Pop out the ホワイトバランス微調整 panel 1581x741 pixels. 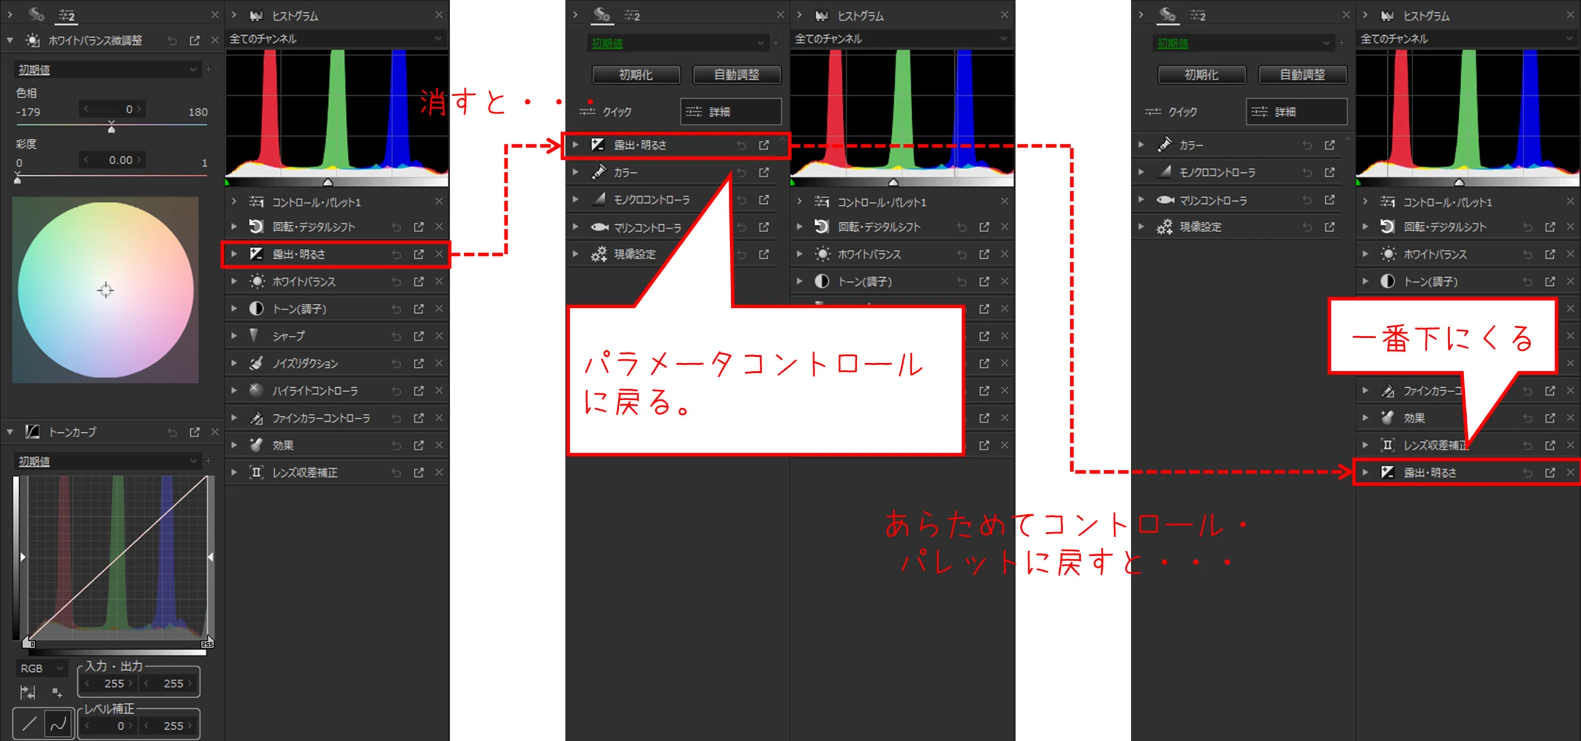(195, 41)
